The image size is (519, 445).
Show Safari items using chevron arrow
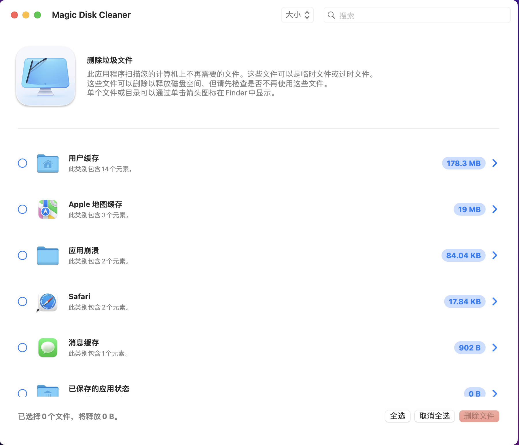495,301
